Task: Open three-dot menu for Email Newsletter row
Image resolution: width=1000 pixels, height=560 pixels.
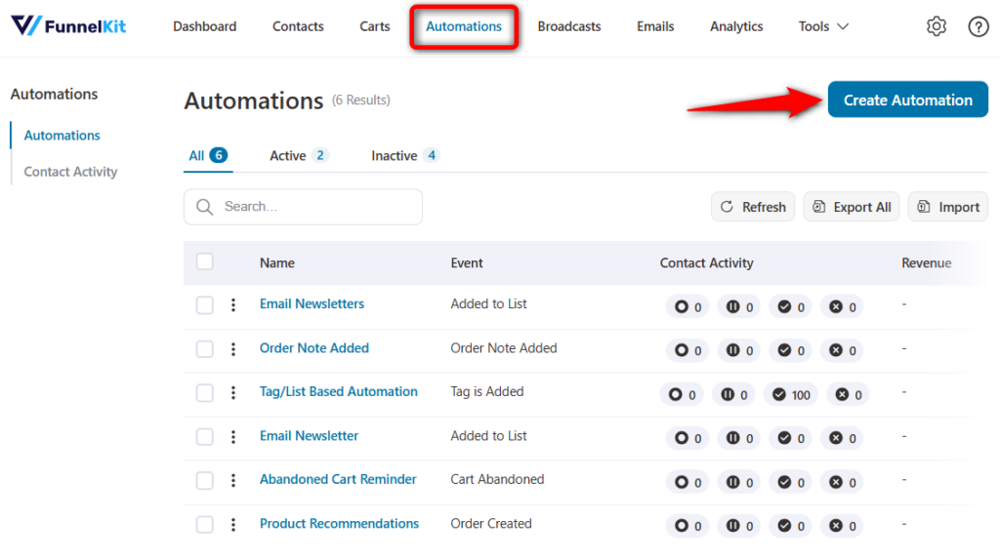Action: [233, 437]
